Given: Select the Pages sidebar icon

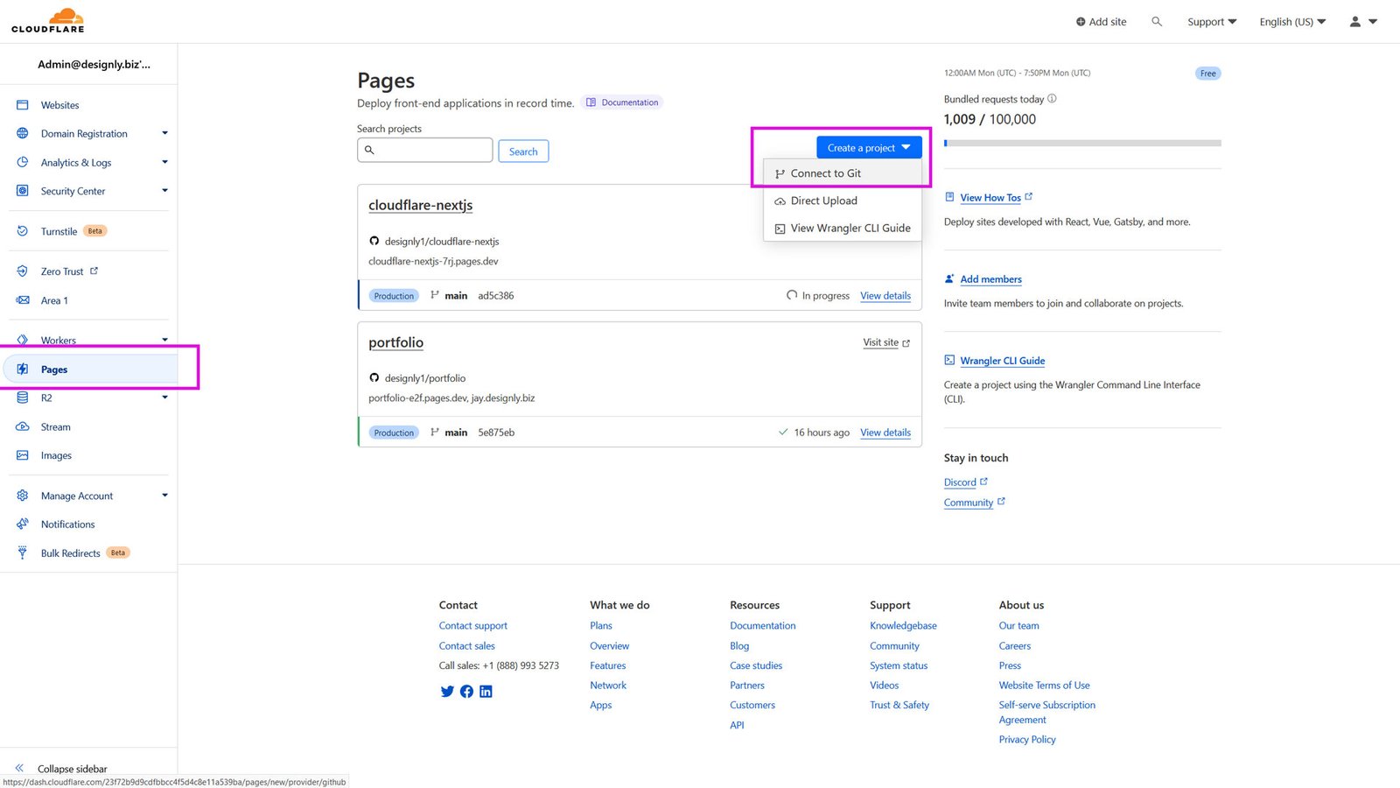Looking at the screenshot, I should (x=22, y=369).
